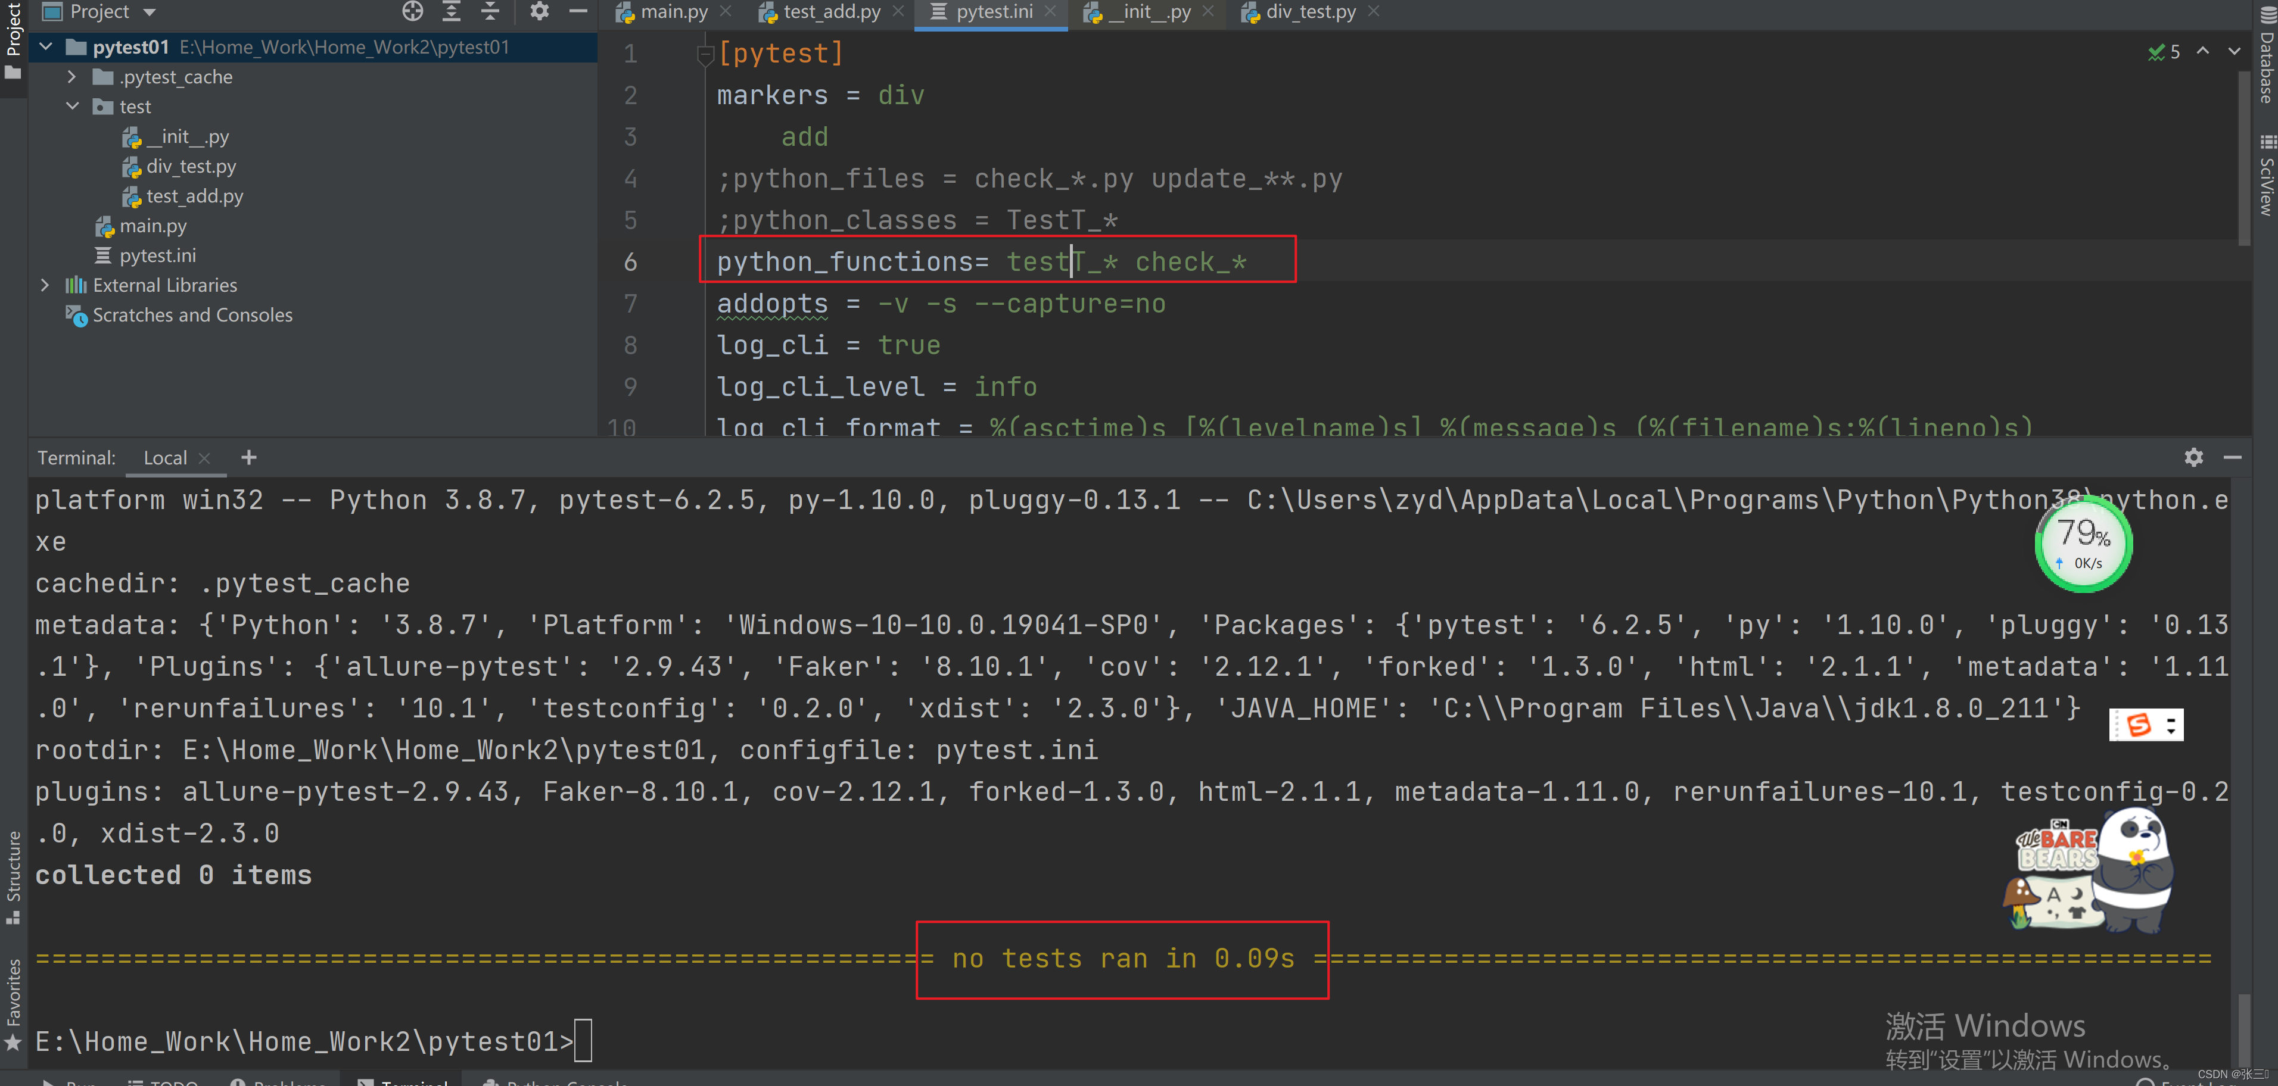This screenshot has width=2278, height=1086.
Task: Close the test_add.py tab
Action: [x=898, y=11]
